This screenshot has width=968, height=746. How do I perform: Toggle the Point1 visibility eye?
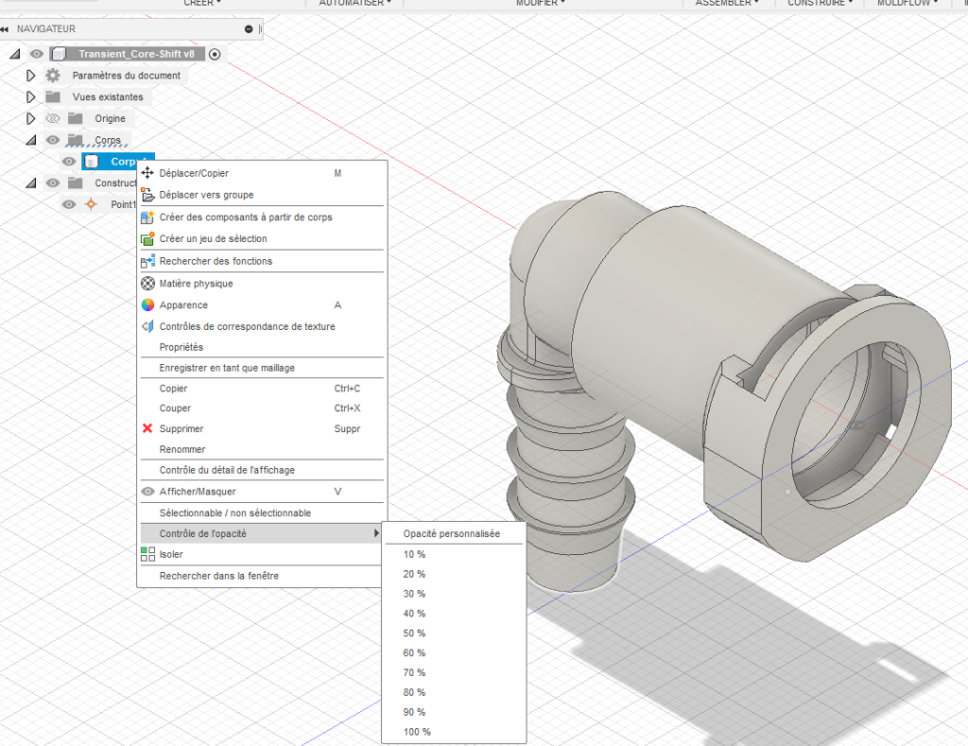(67, 203)
